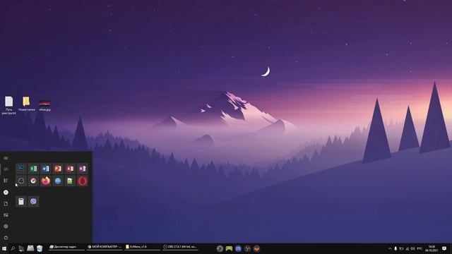Open Documents from the Start sidebar
The height and width of the screenshot is (254, 452).
click(x=6, y=204)
